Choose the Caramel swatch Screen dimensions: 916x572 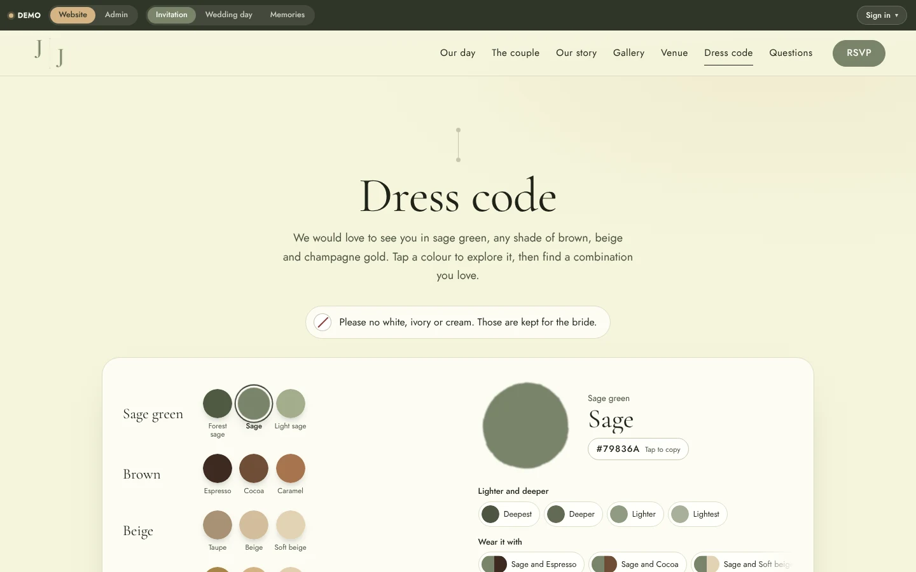click(x=291, y=468)
